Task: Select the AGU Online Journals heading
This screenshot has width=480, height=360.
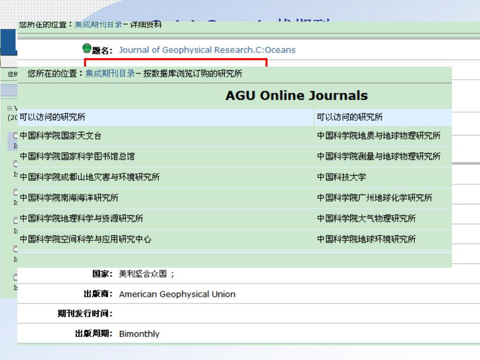Action: point(297,96)
